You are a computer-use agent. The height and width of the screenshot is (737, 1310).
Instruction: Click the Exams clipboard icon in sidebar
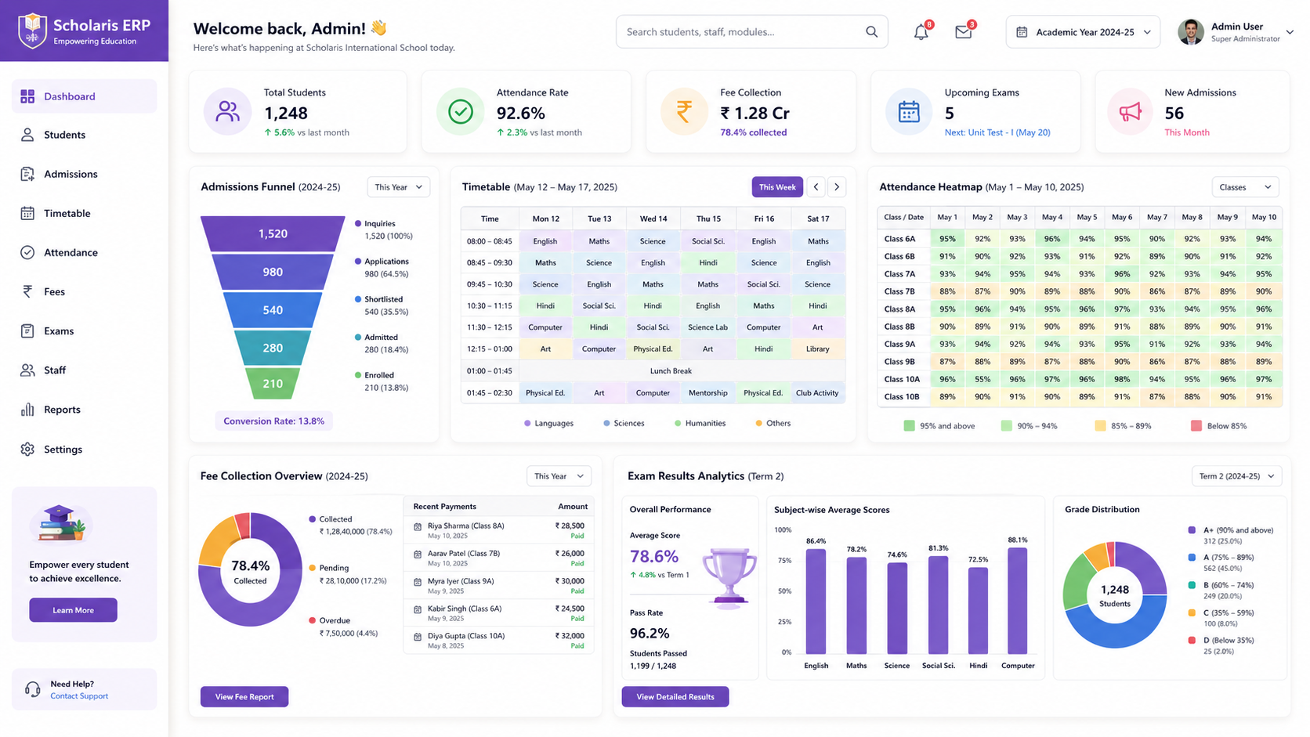(27, 331)
